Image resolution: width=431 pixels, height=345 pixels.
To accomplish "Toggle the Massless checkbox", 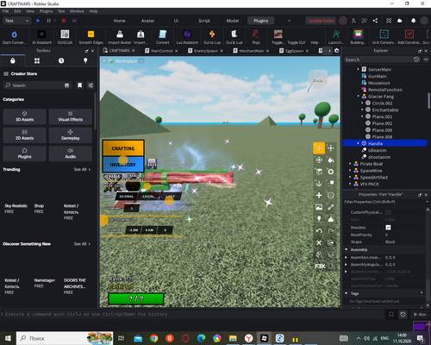I will pyautogui.click(x=388, y=228).
